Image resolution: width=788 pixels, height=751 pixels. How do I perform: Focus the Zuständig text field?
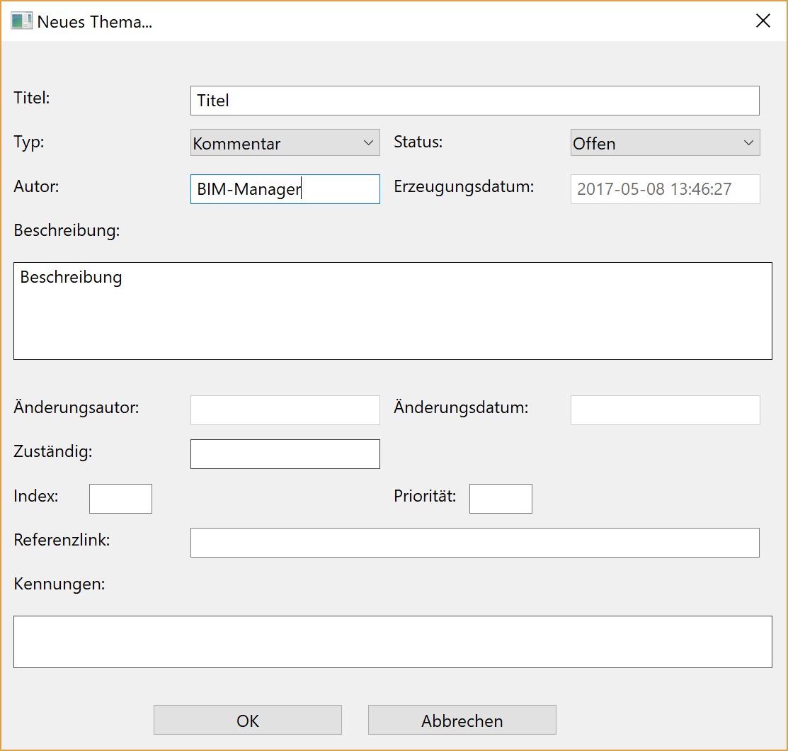(x=285, y=453)
